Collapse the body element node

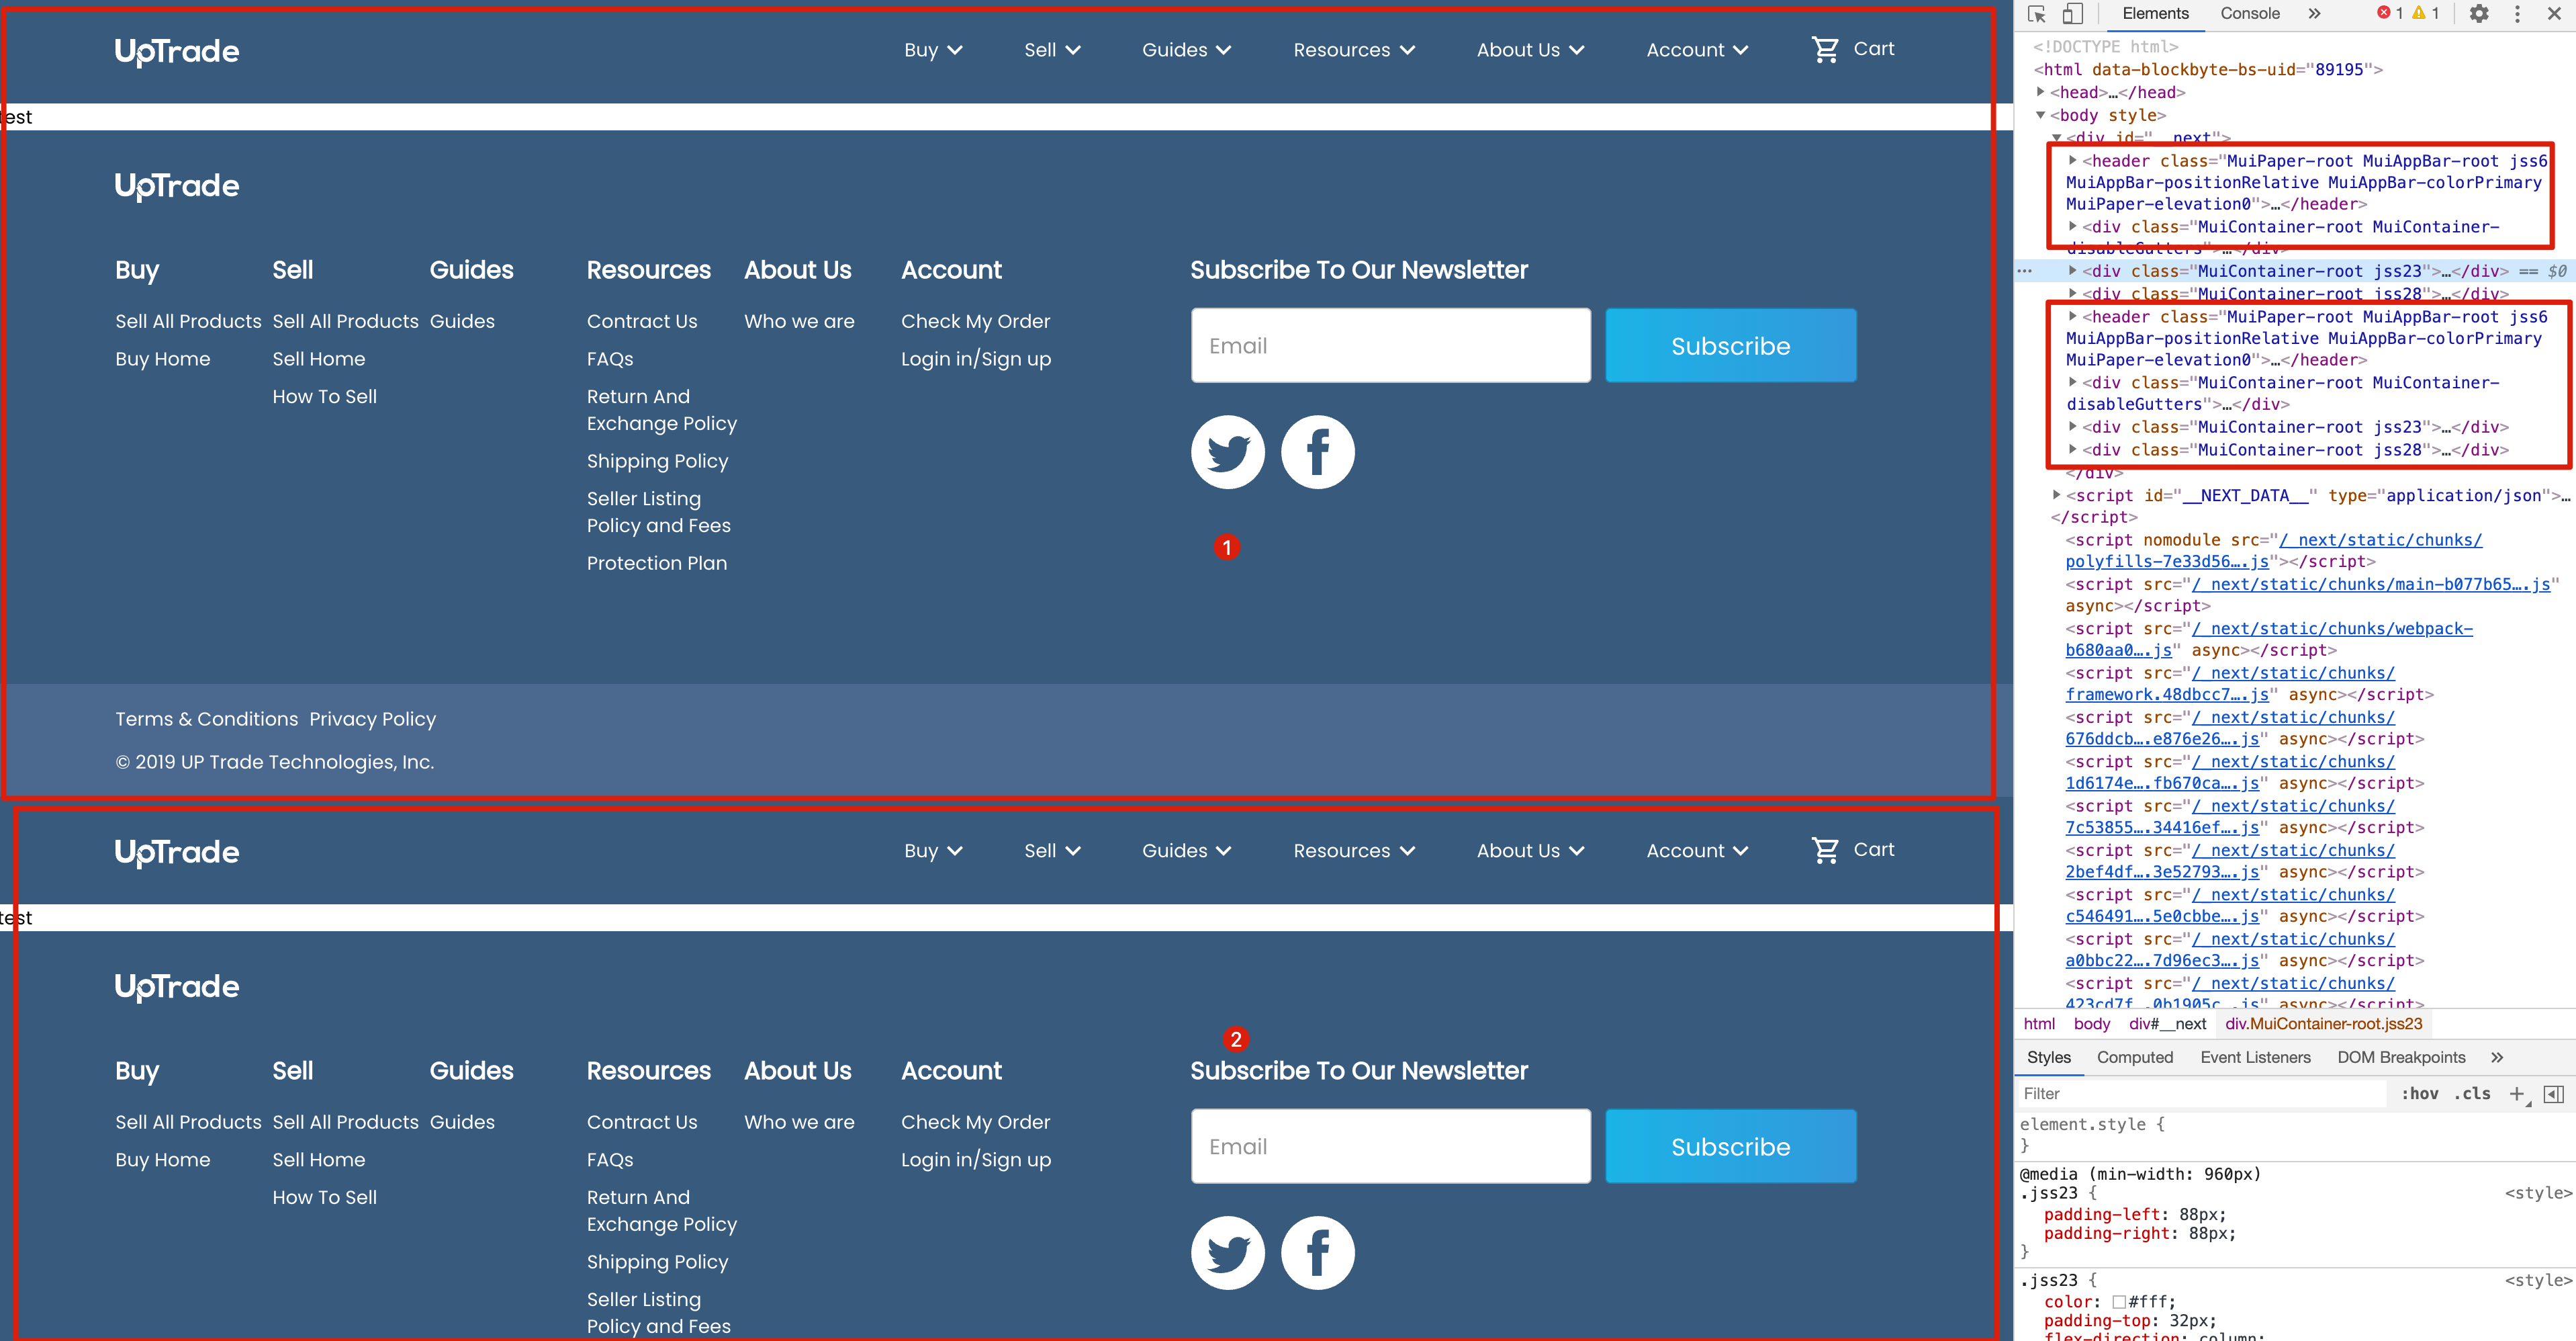tap(2041, 115)
